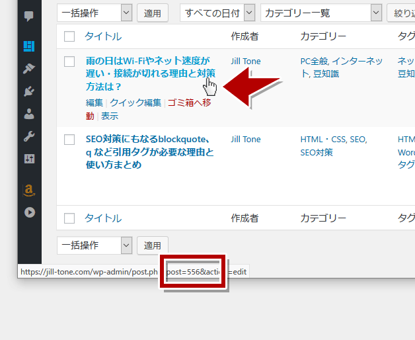Open the カテゴリー一覧 category dropdown
Screen dimensions: 415x340
tap(321, 13)
